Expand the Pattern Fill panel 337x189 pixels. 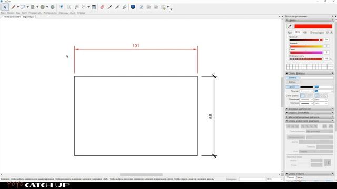tap(310, 109)
